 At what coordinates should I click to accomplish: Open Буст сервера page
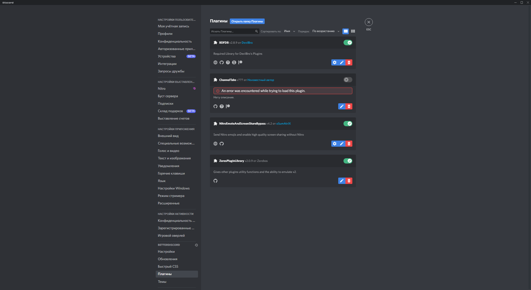point(177,96)
